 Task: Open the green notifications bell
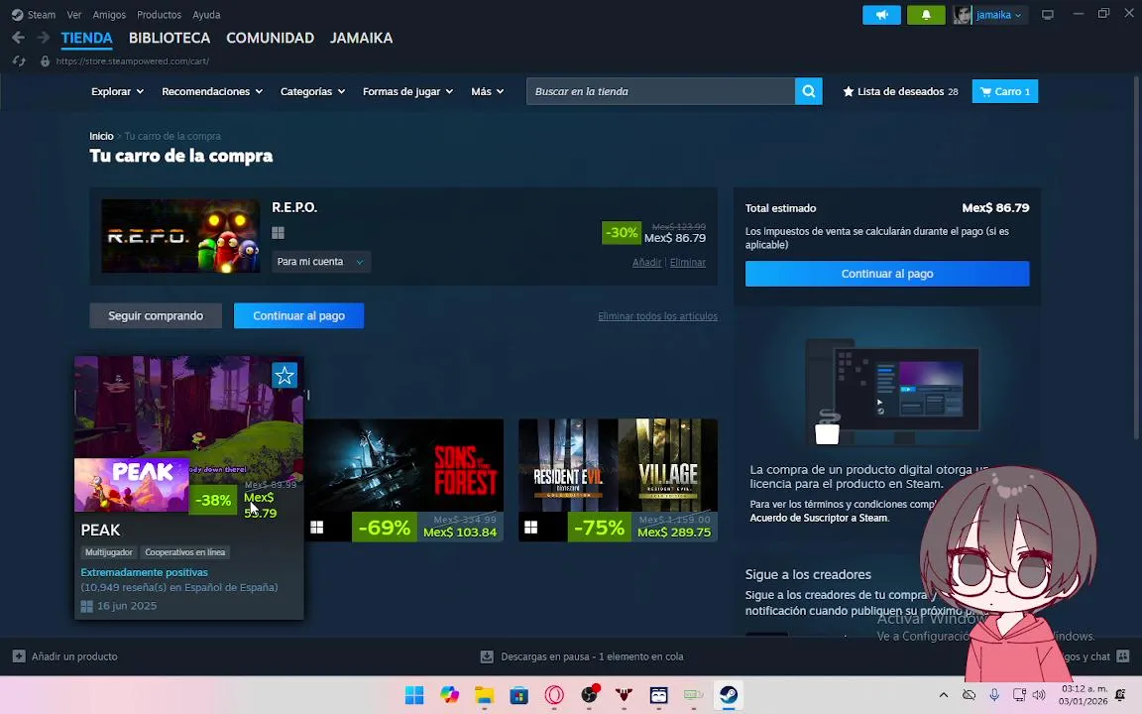926,15
